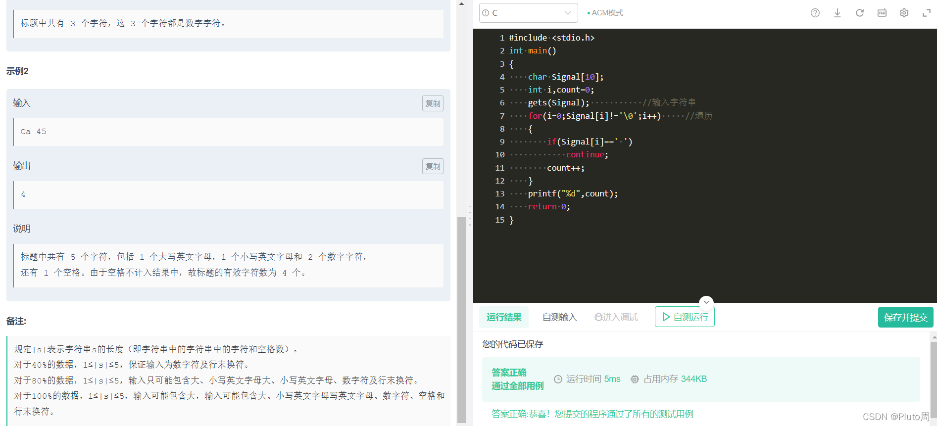Reset code with the refresh icon
Screen dimensions: 937x426
click(x=859, y=13)
